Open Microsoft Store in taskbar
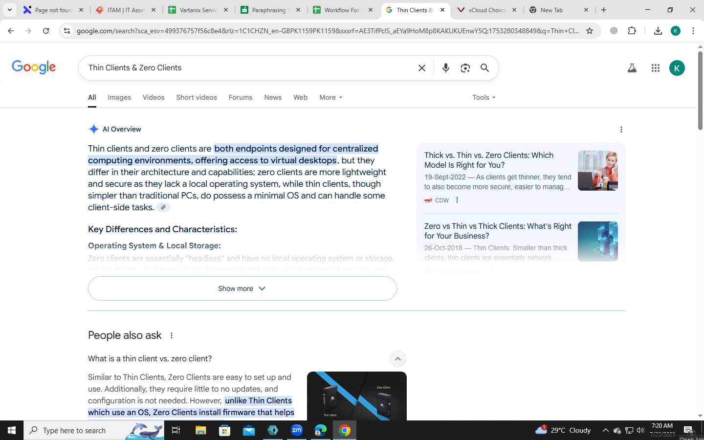This screenshot has height=440, width=704. [224, 430]
